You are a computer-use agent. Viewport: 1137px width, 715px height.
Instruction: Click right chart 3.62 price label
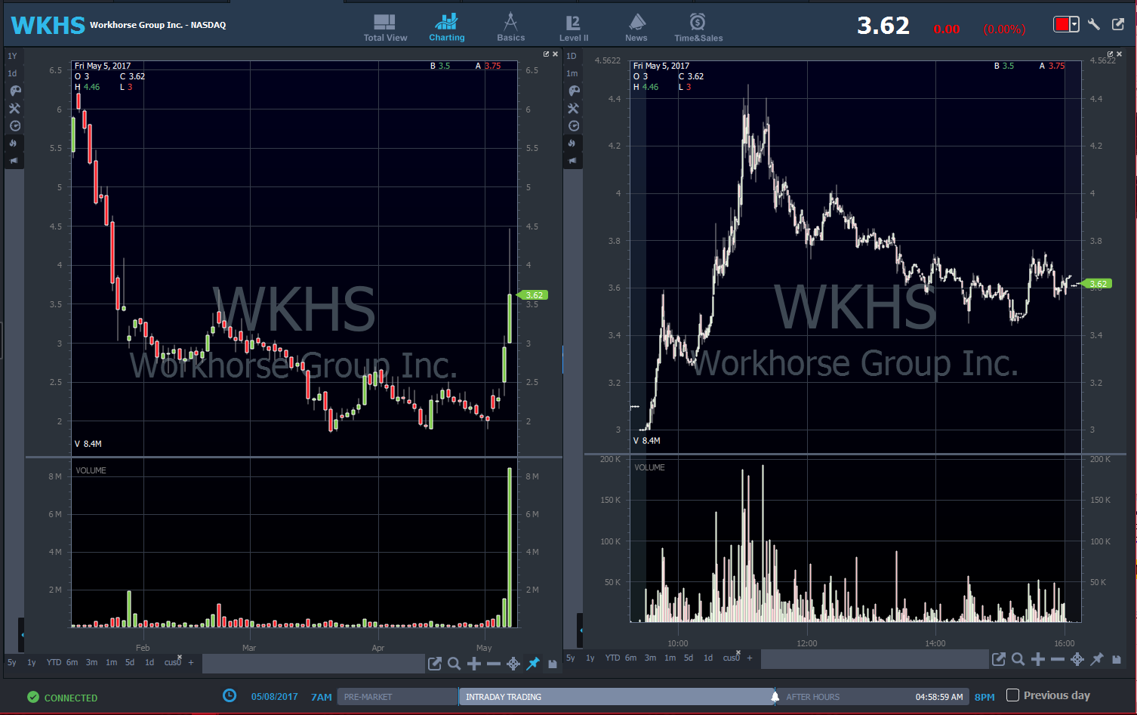click(x=1097, y=284)
